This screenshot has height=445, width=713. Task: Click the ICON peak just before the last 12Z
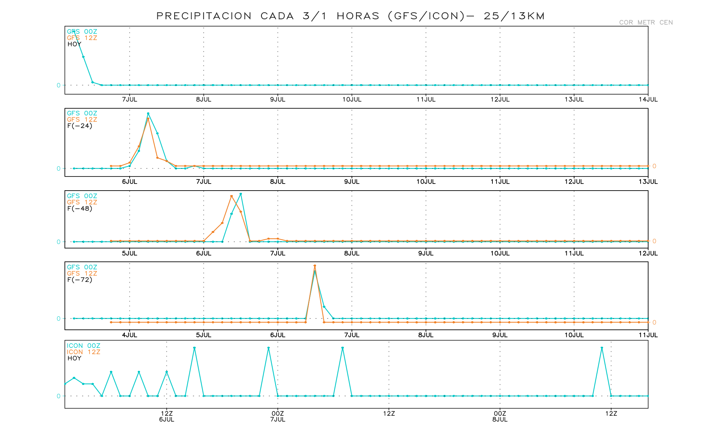click(x=602, y=348)
